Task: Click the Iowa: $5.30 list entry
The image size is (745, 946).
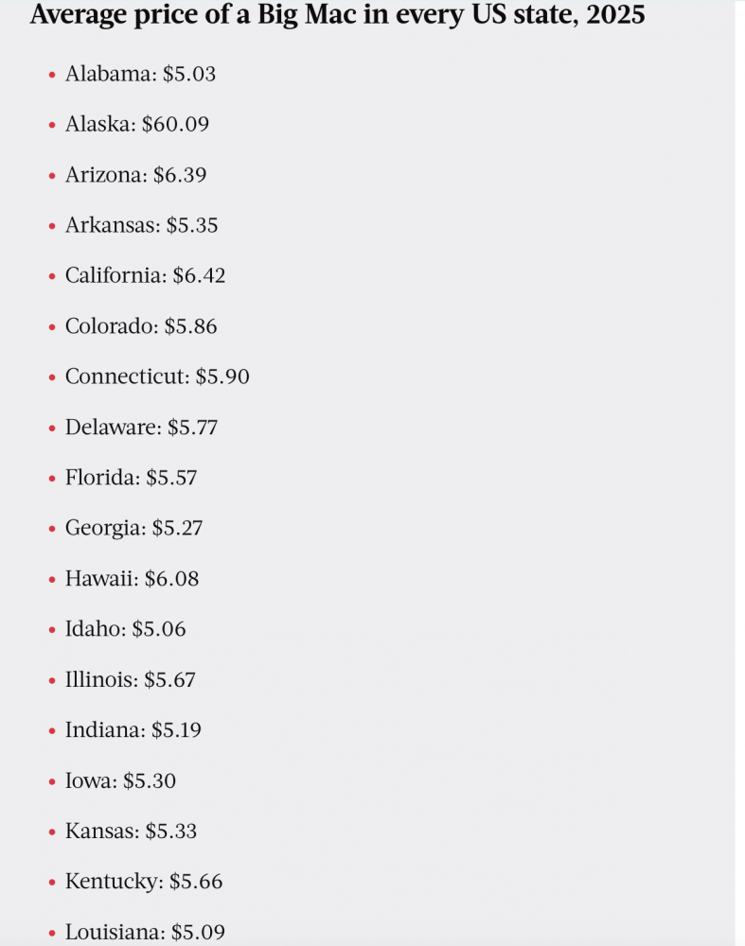Action: (x=120, y=781)
